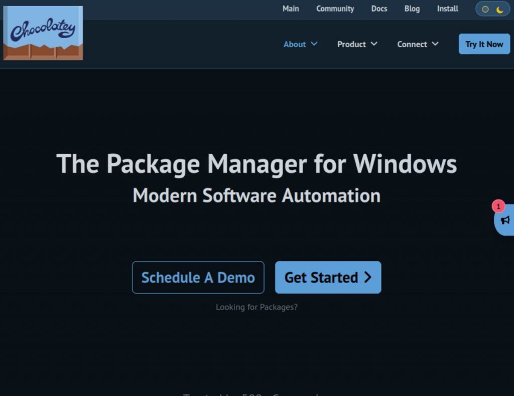Viewport: 514px width, 396px height.
Task: Click the Schedule A Demo button
Action: coord(198,277)
